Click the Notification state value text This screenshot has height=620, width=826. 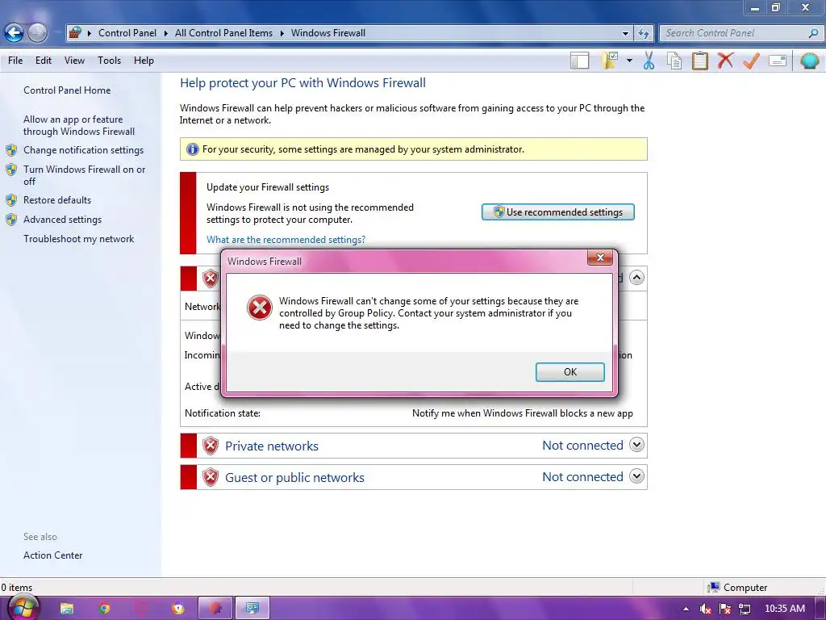[x=522, y=413]
